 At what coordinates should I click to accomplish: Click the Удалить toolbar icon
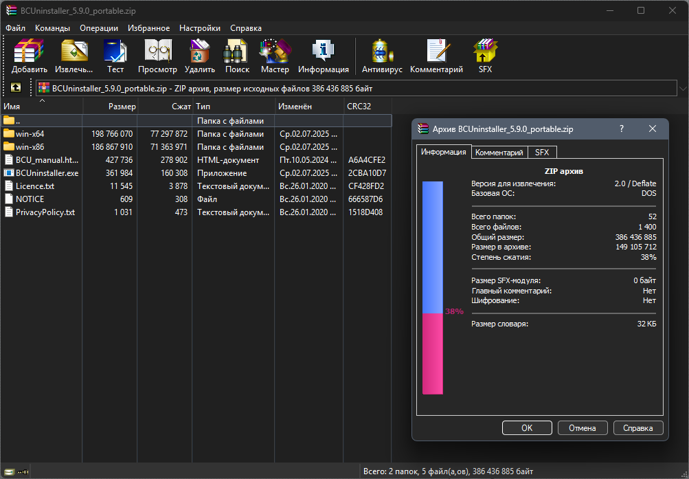pos(199,51)
